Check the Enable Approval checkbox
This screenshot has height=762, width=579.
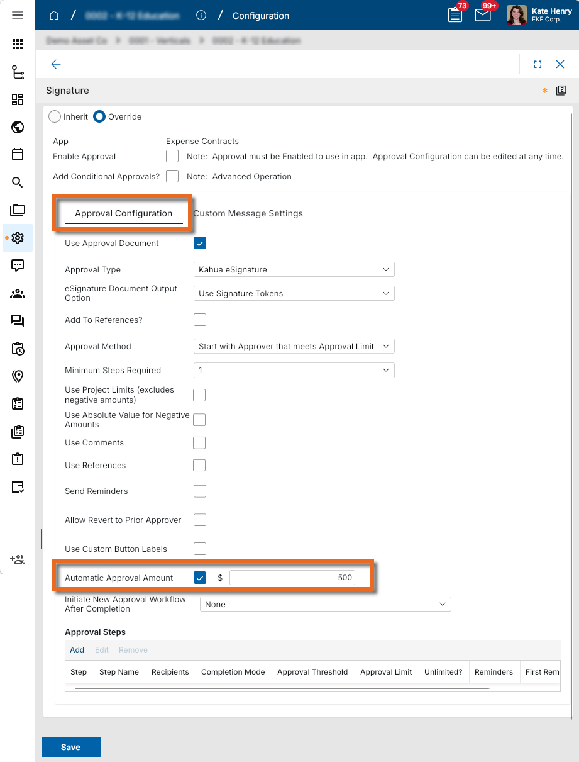pyautogui.click(x=172, y=156)
